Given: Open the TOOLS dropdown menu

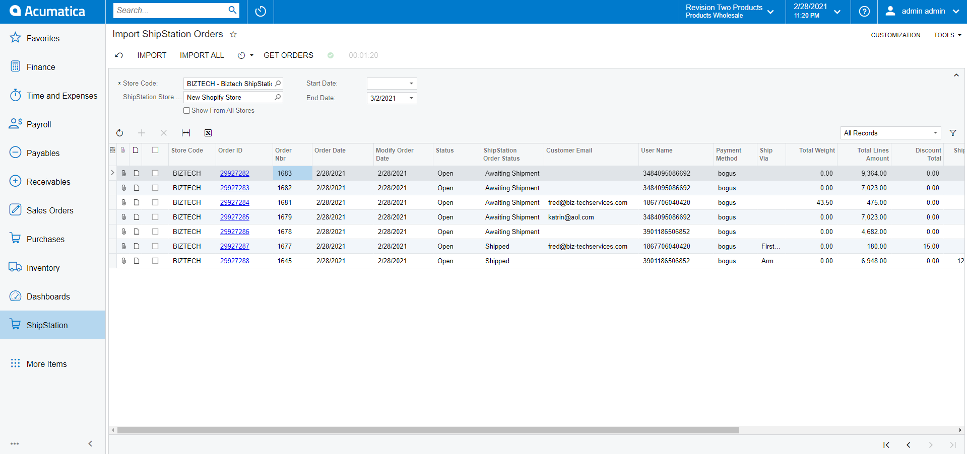Looking at the screenshot, I should click(947, 35).
